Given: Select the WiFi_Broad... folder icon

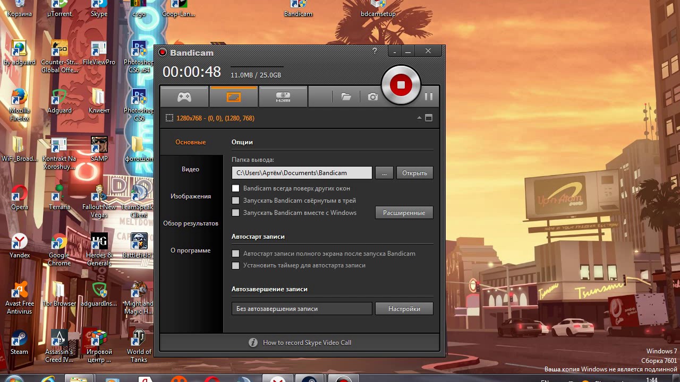Looking at the screenshot, I should [20, 149].
